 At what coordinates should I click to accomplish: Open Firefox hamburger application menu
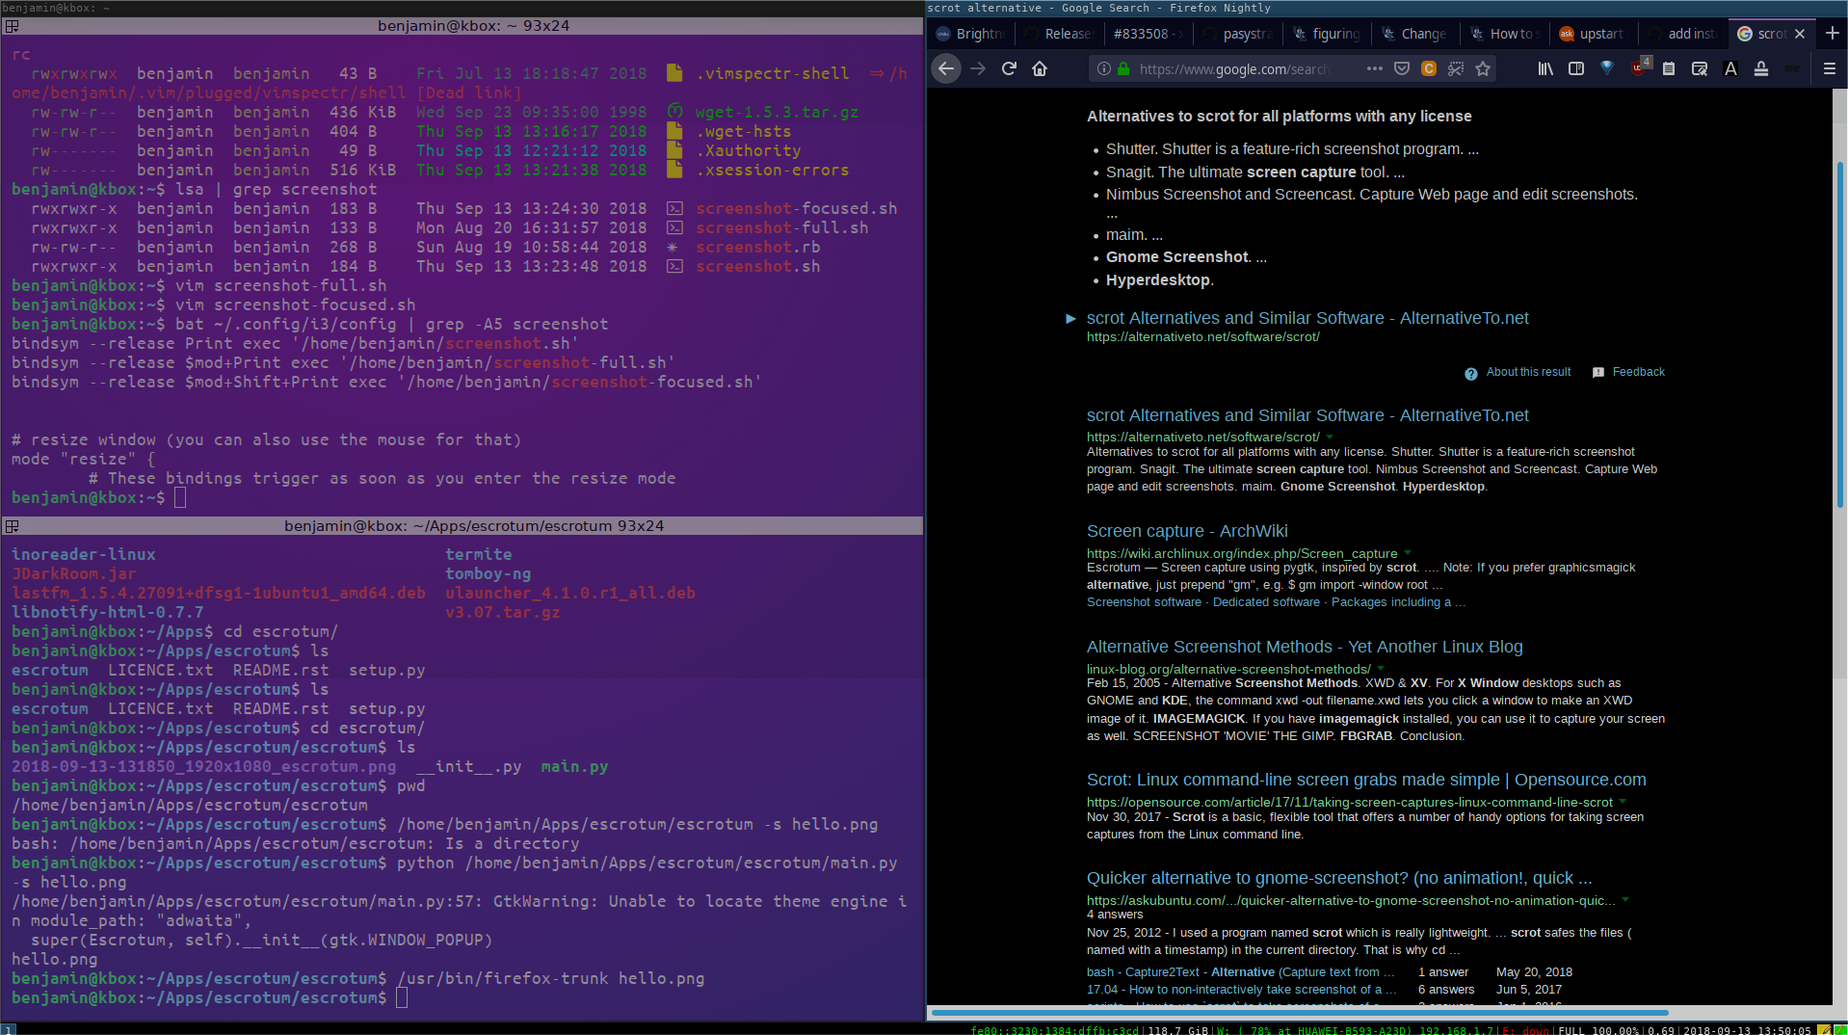coord(1830,68)
